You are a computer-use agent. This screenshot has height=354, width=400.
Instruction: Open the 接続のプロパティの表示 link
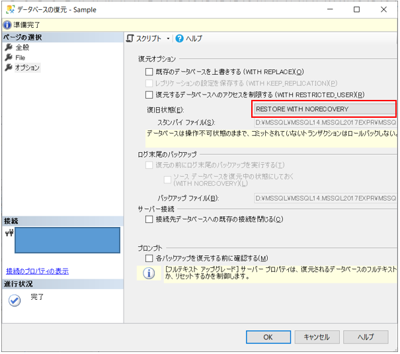38,271
